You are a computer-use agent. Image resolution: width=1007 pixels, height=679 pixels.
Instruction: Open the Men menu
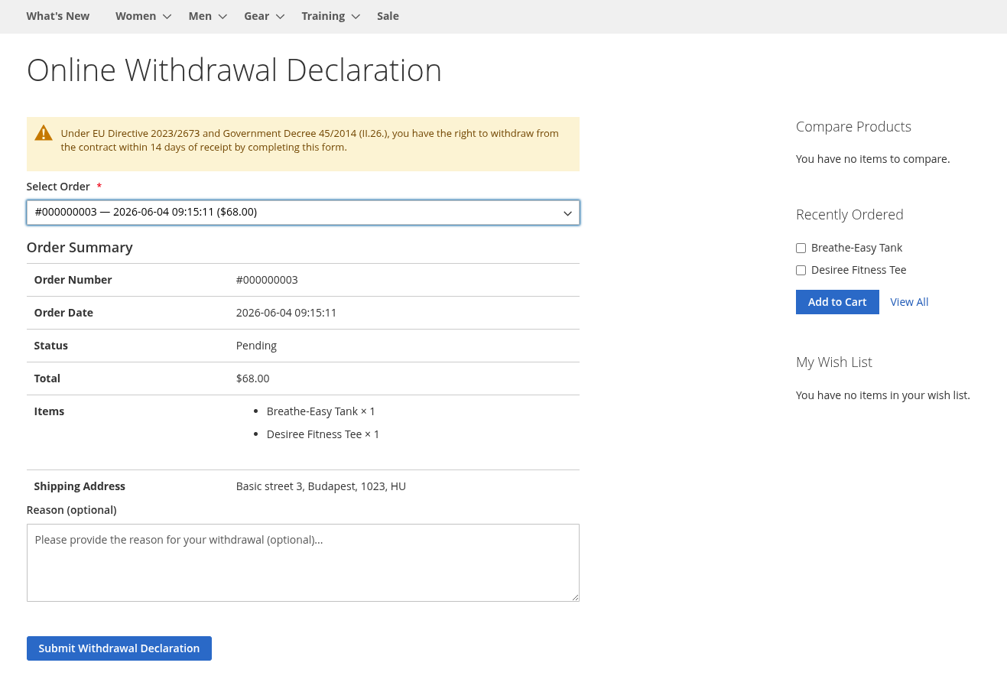(200, 16)
